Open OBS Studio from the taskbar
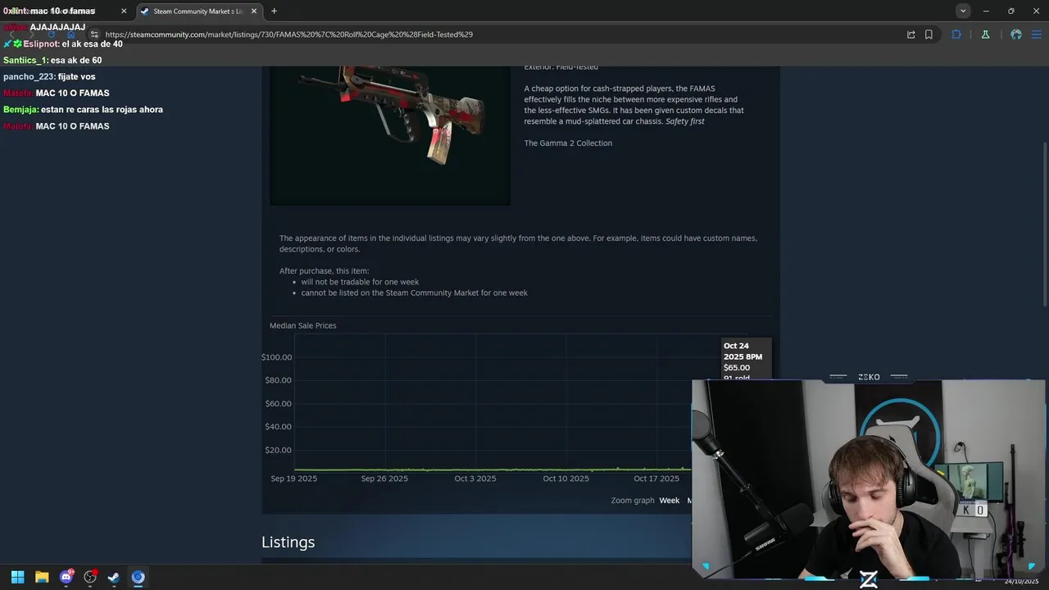Screen dimensions: 1049x590 pos(90,577)
